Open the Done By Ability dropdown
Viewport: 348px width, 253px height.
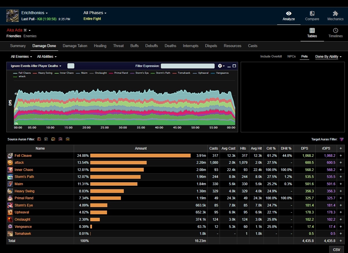coord(328,57)
